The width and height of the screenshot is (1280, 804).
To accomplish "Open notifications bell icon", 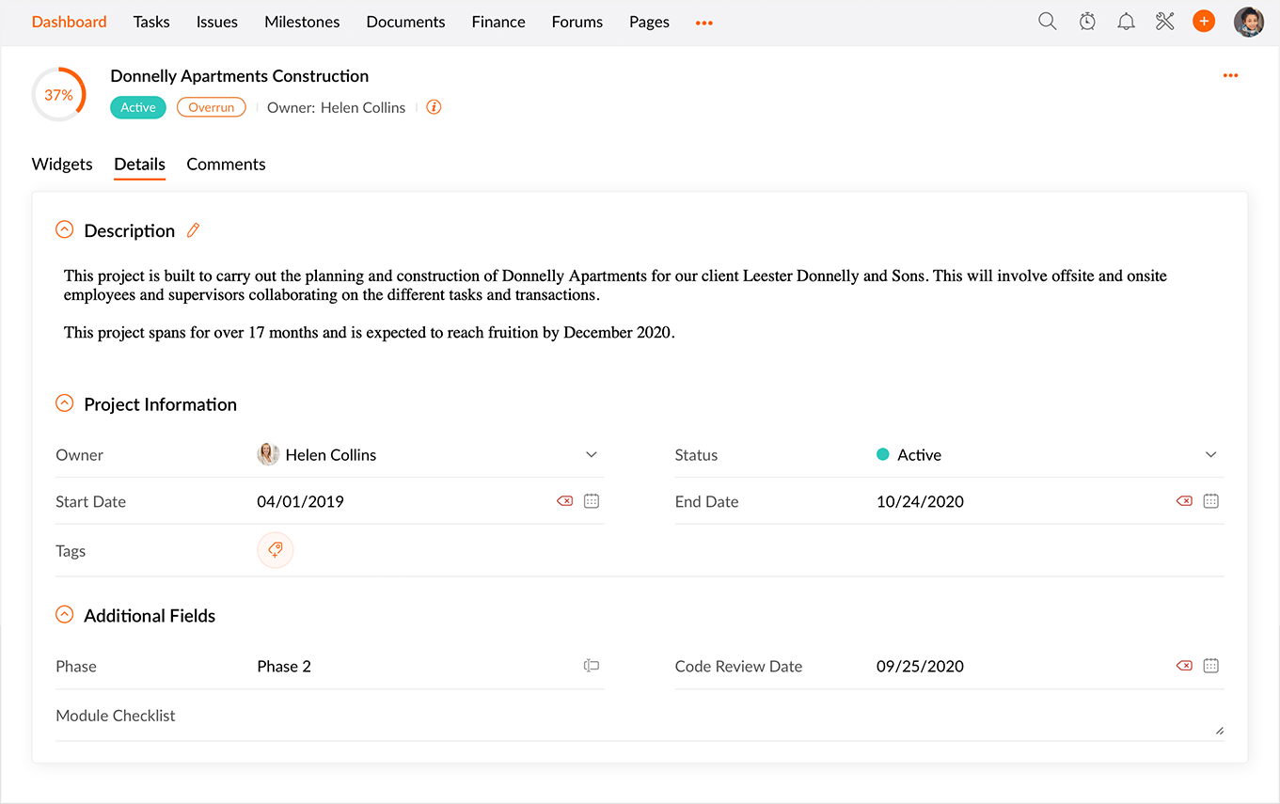I will pyautogui.click(x=1126, y=22).
